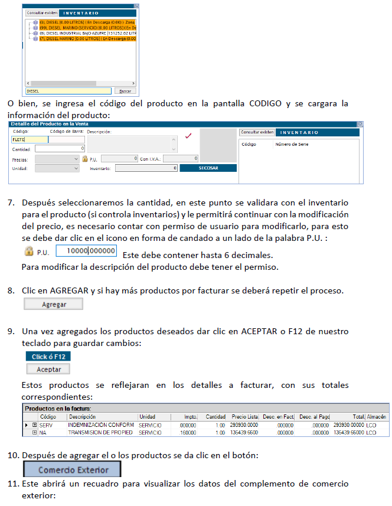Viewport: 392px width, 506px height.
Task: Click the 293930.0000 Precio Lista cell
Action: pyautogui.click(x=244, y=425)
